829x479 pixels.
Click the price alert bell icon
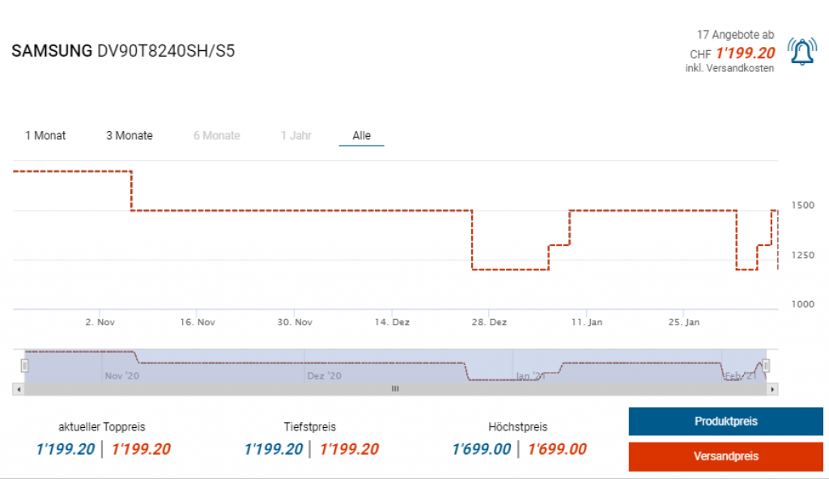coord(801,53)
